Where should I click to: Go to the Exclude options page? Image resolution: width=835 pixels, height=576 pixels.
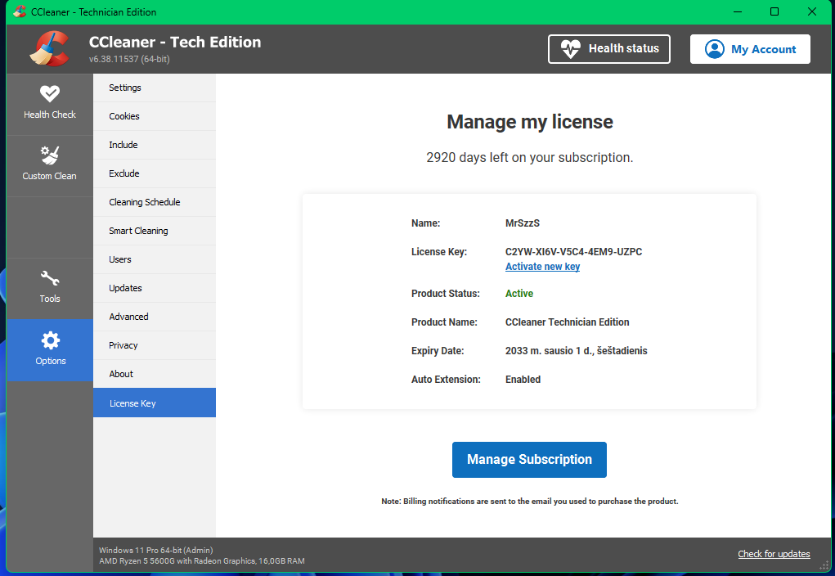pyautogui.click(x=155, y=173)
